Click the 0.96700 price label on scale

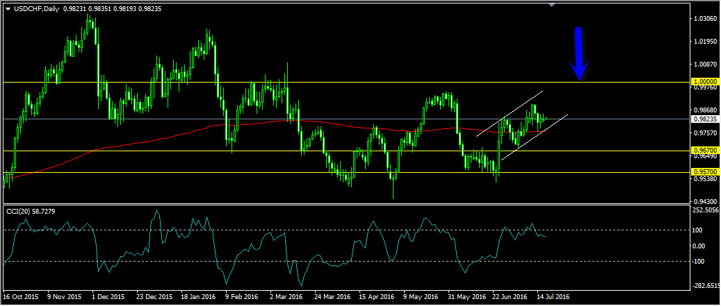705,151
